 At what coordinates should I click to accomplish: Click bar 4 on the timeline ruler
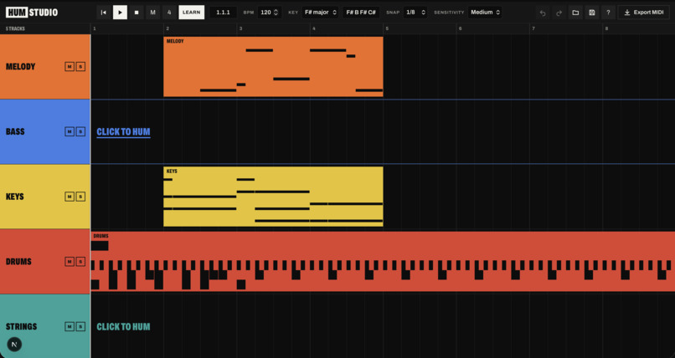pos(314,28)
